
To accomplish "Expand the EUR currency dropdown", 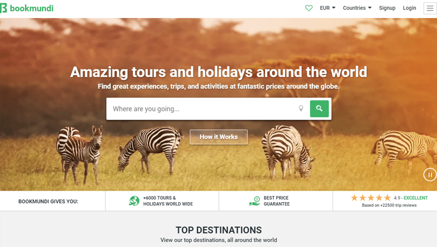I will click(x=327, y=8).
